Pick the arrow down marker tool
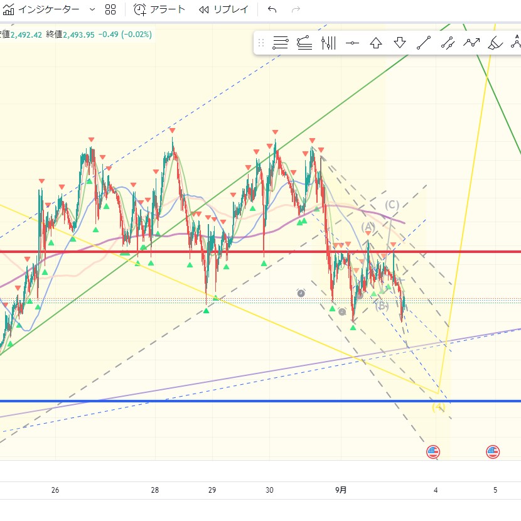The image size is (521, 521). [400, 43]
